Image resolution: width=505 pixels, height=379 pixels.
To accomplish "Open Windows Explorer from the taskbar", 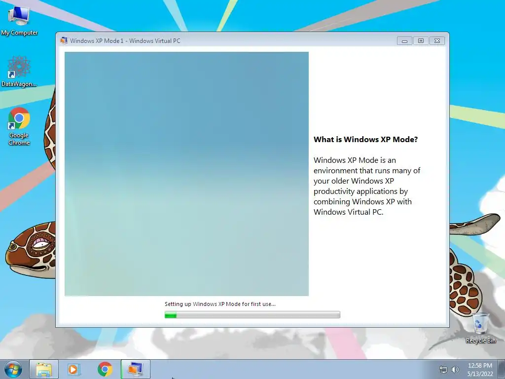I will coord(44,369).
